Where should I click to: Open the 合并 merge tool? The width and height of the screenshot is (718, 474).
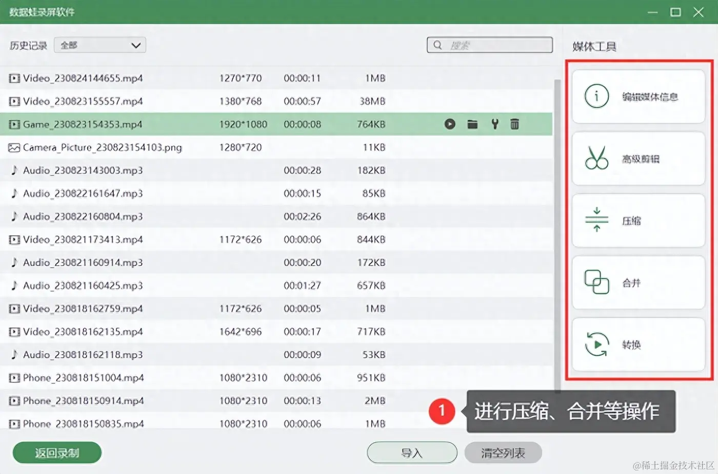(639, 282)
